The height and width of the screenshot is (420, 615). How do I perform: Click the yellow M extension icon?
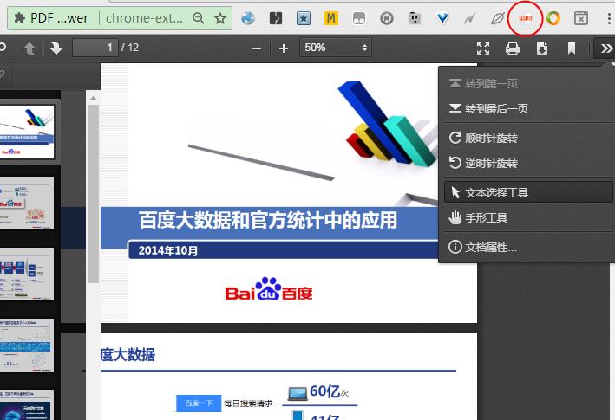pyautogui.click(x=331, y=18)
